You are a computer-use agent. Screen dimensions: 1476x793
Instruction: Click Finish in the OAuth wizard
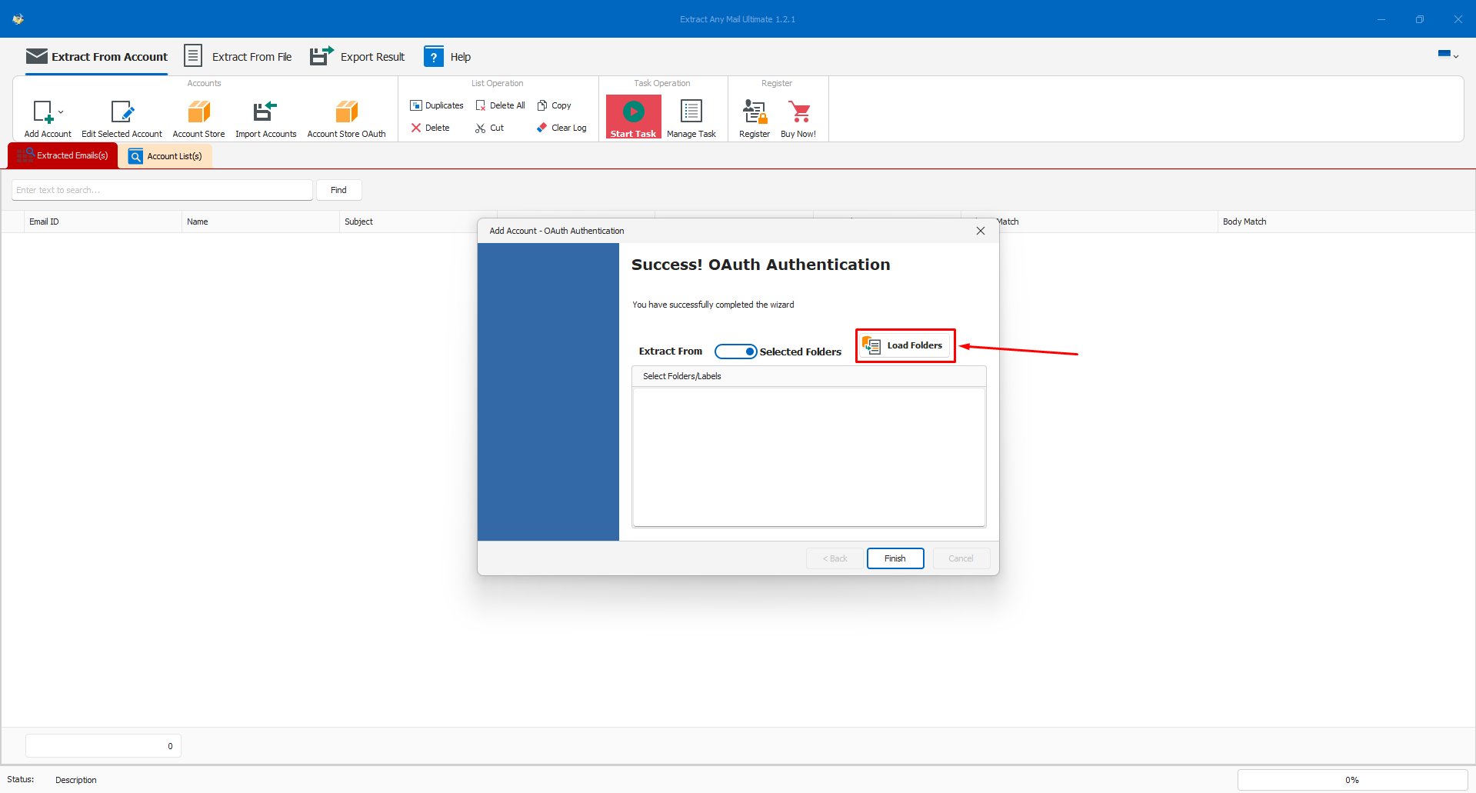point(895,558)
